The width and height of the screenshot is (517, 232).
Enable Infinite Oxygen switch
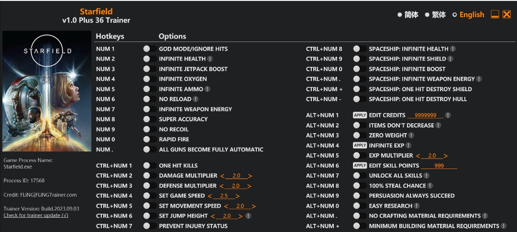[150, 79]
